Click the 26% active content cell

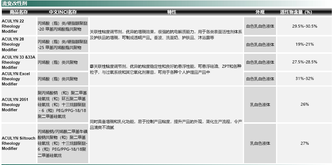[x=304, y=105]
